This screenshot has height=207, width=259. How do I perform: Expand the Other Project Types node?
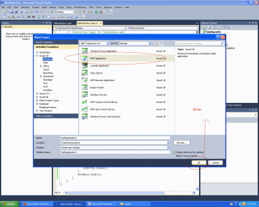pyautogui.click(x=37, y=101)
